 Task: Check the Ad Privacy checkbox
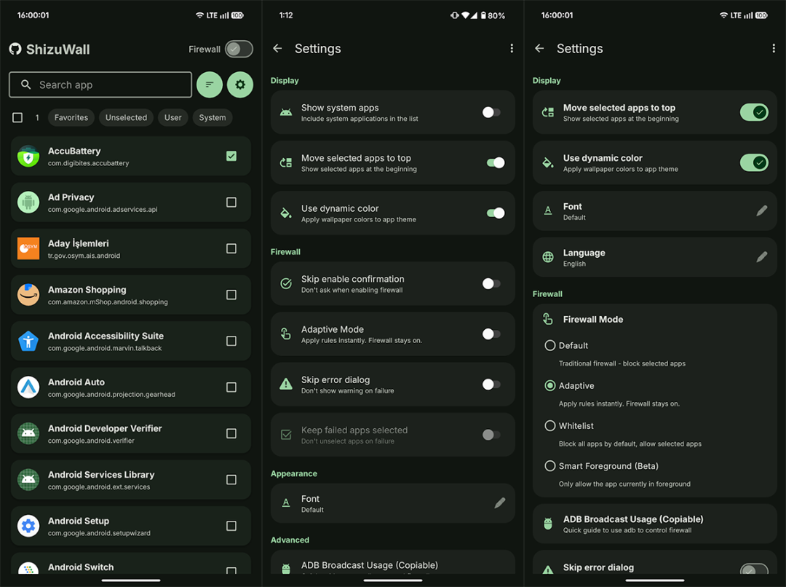(231, 202)
